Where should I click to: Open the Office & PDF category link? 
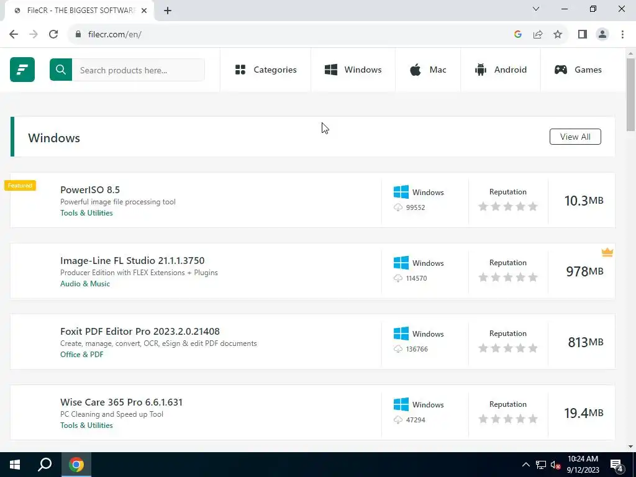pyautogui.click(x=82, y=355)
